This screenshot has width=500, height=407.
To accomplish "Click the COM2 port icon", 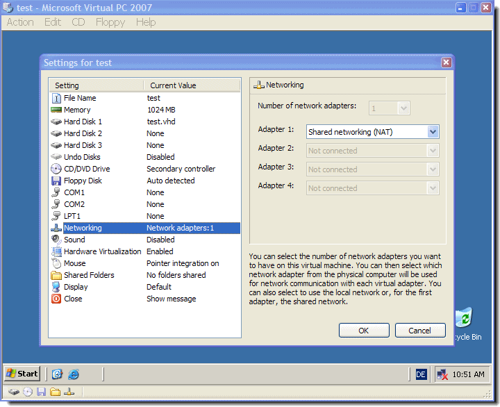I will click(56, 204).
